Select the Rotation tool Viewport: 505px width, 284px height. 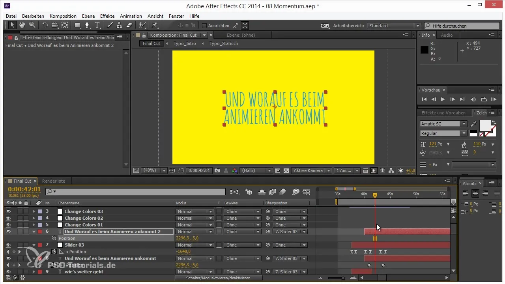(45, 25)
